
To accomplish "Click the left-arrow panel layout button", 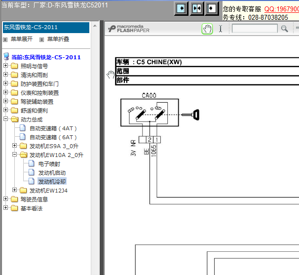I will 212,8.
